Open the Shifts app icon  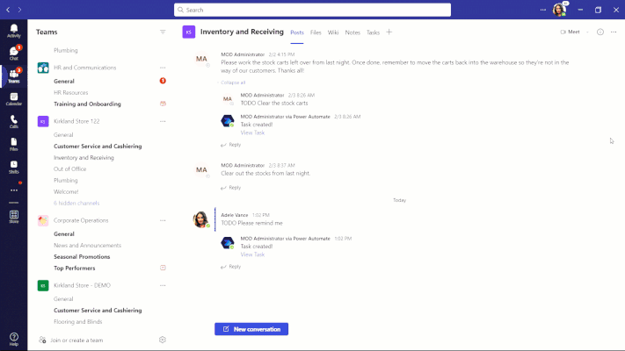(13, 167)
